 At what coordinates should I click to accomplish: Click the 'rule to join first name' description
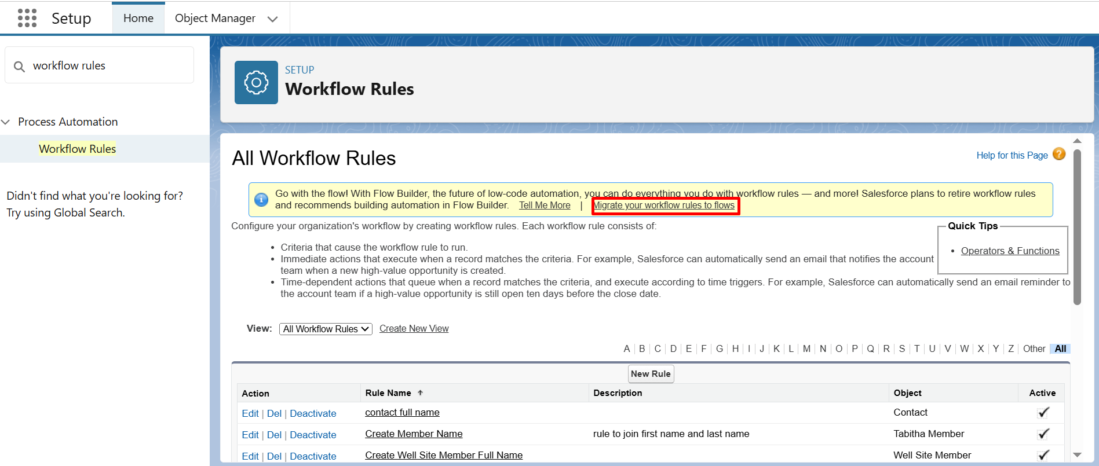coord(671,434)
